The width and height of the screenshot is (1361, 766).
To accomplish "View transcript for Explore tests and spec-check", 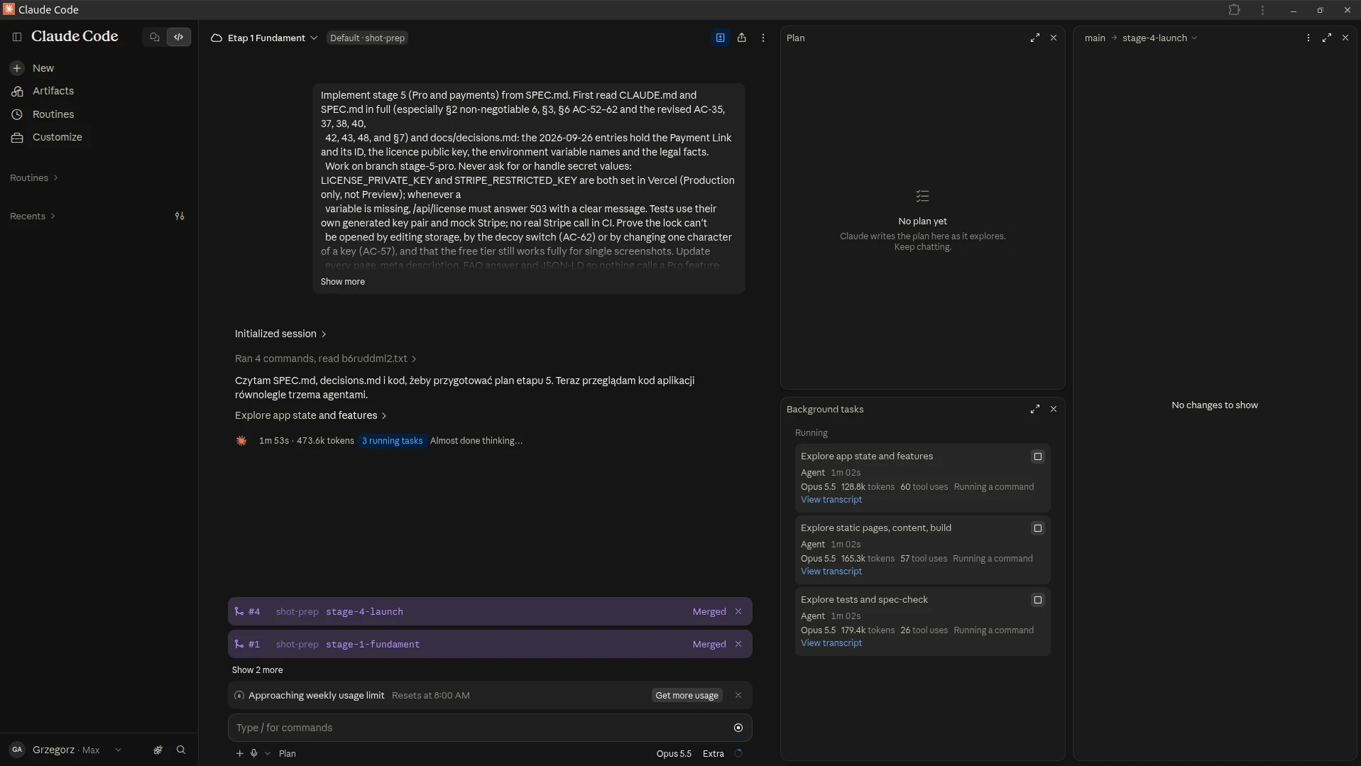I will pyautogui.click(x=831, y=643).
